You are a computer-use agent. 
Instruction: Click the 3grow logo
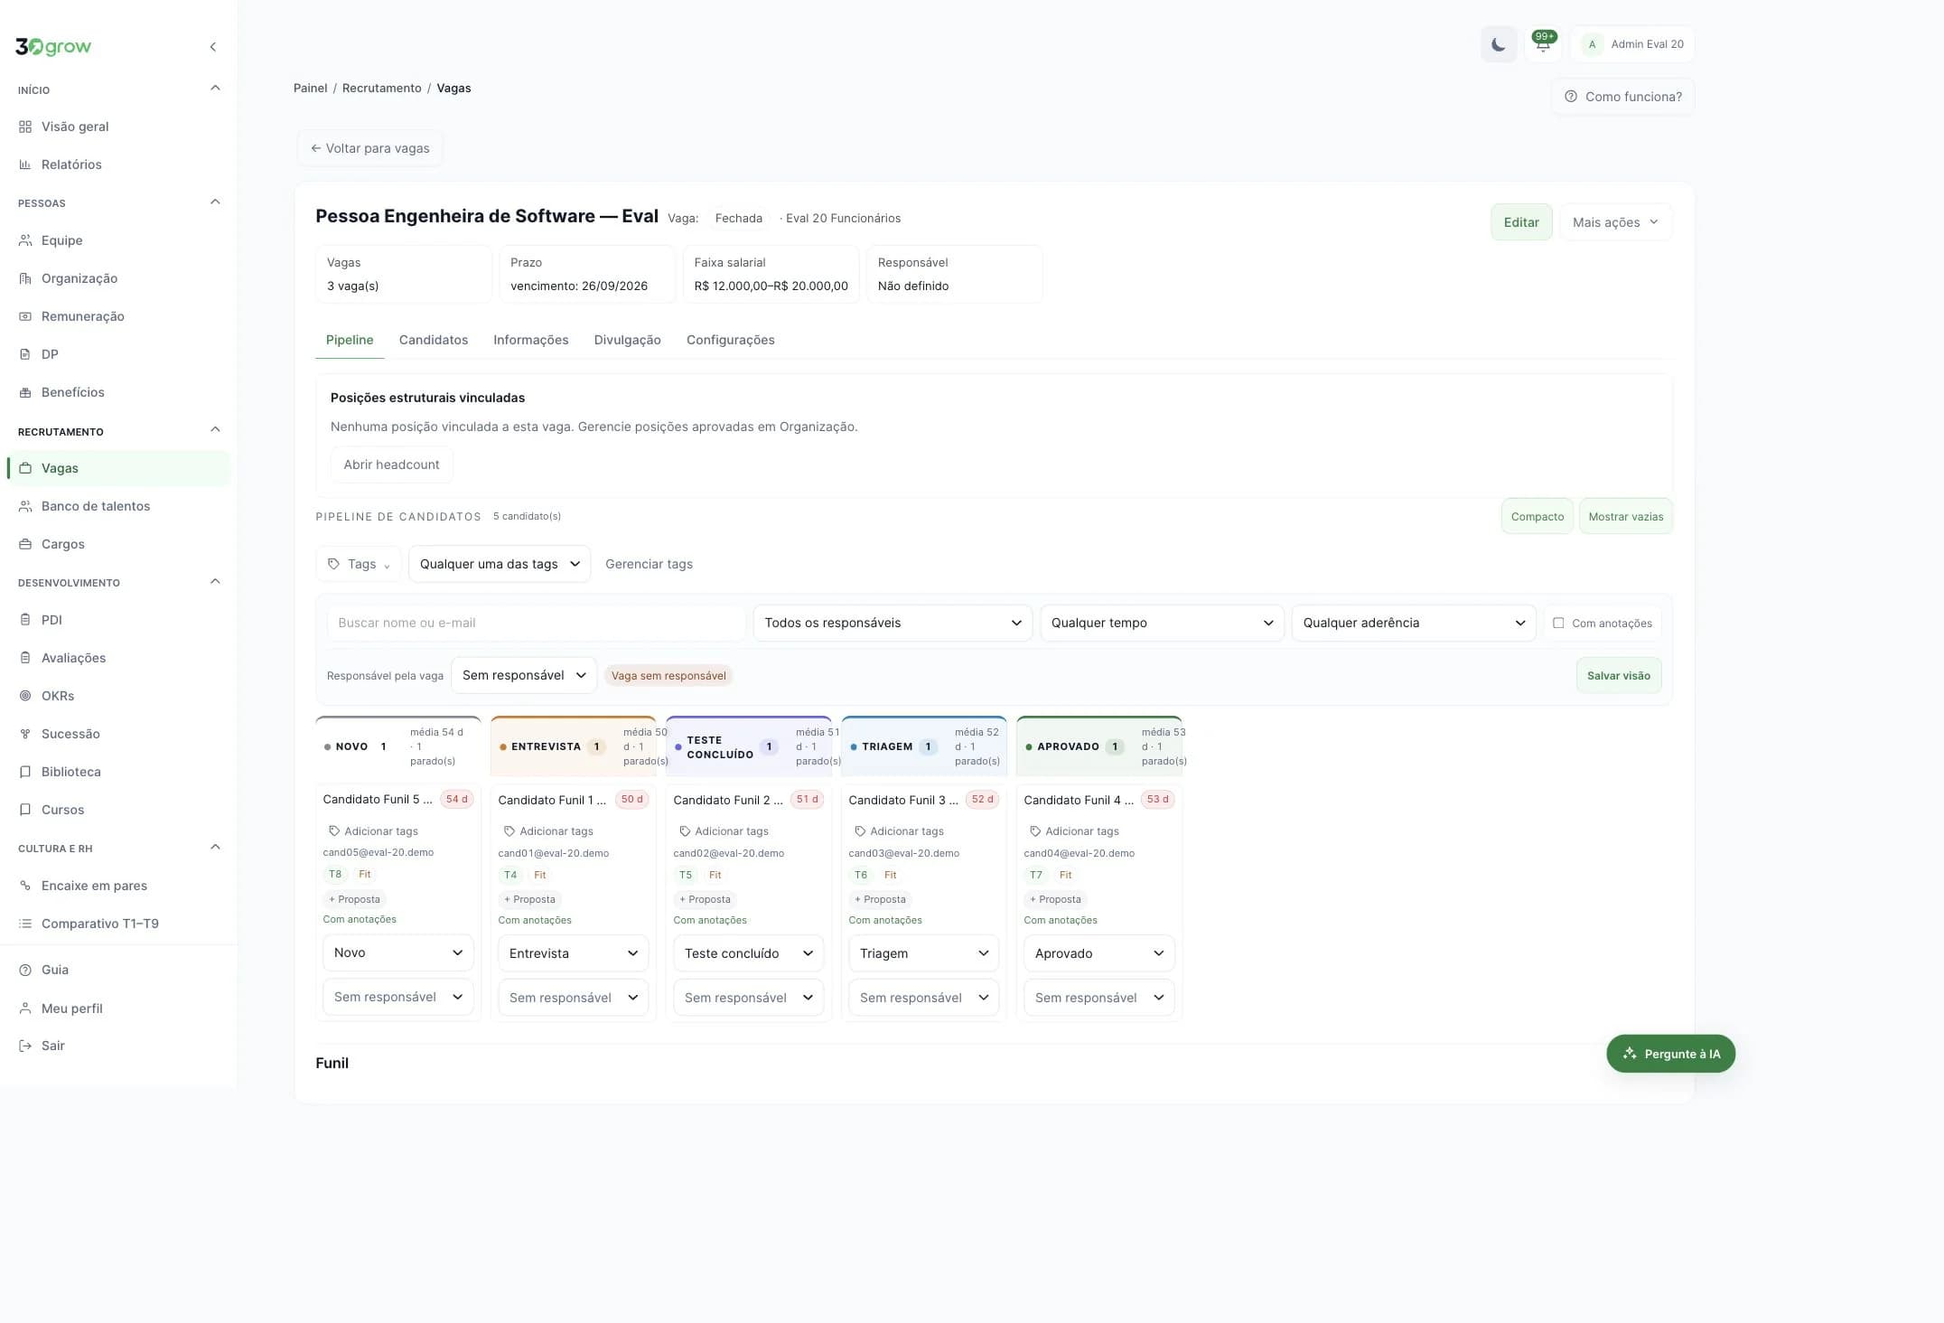click(53, 47)
